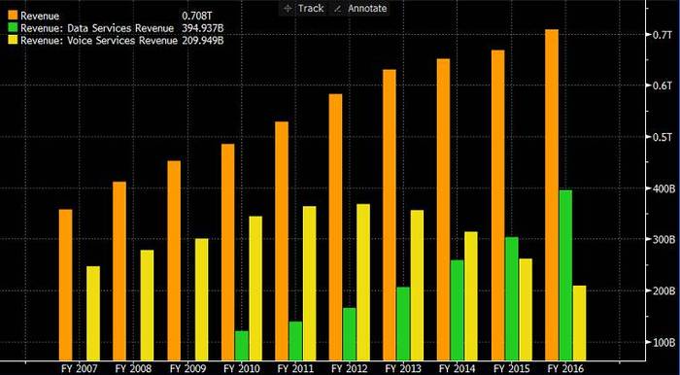This screenshot has height=375, width=680.
Task: Click the FY 2016 green data services bar
Action: tap(565, 275)
